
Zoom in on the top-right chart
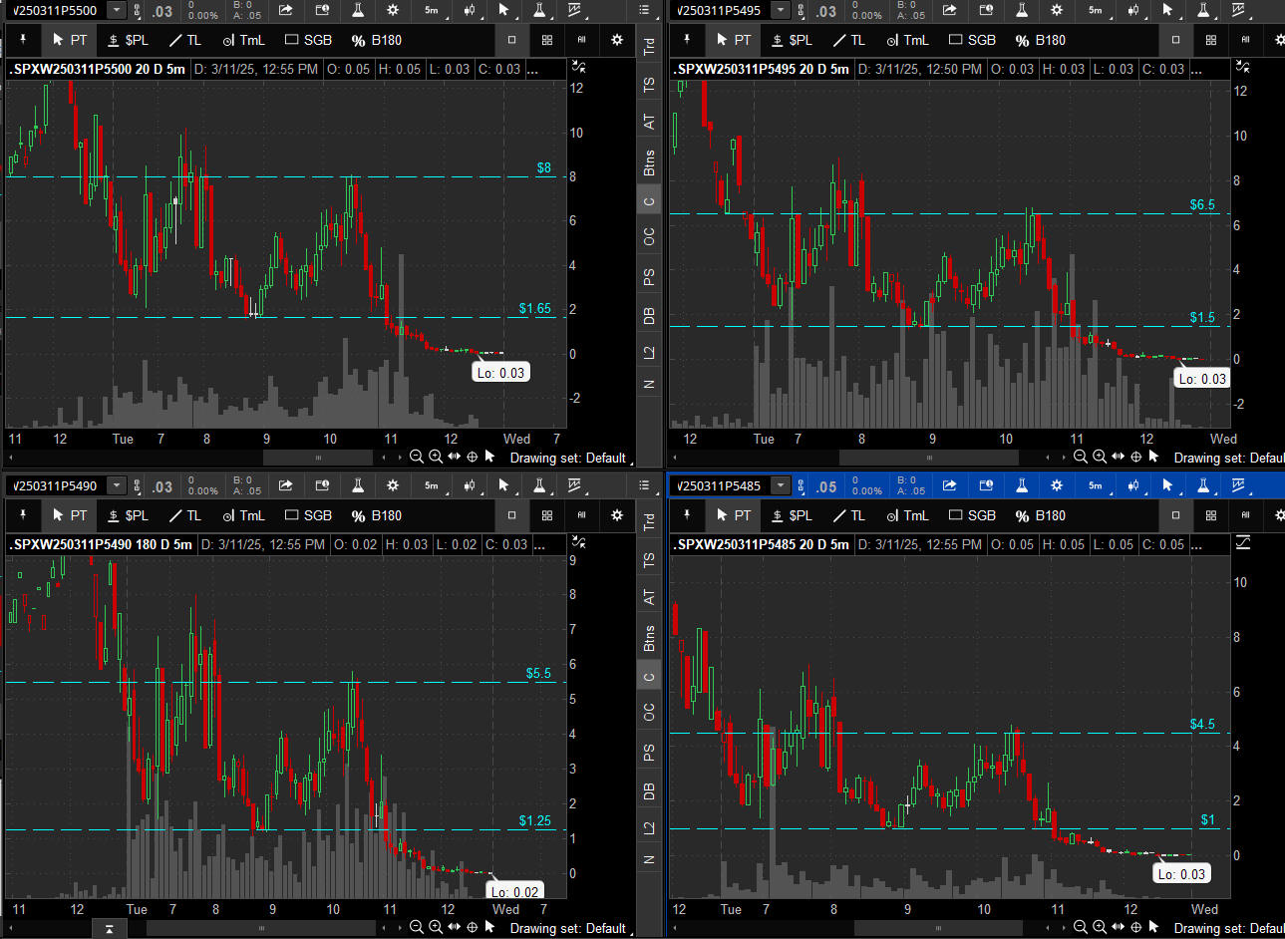pos(1099,457)
